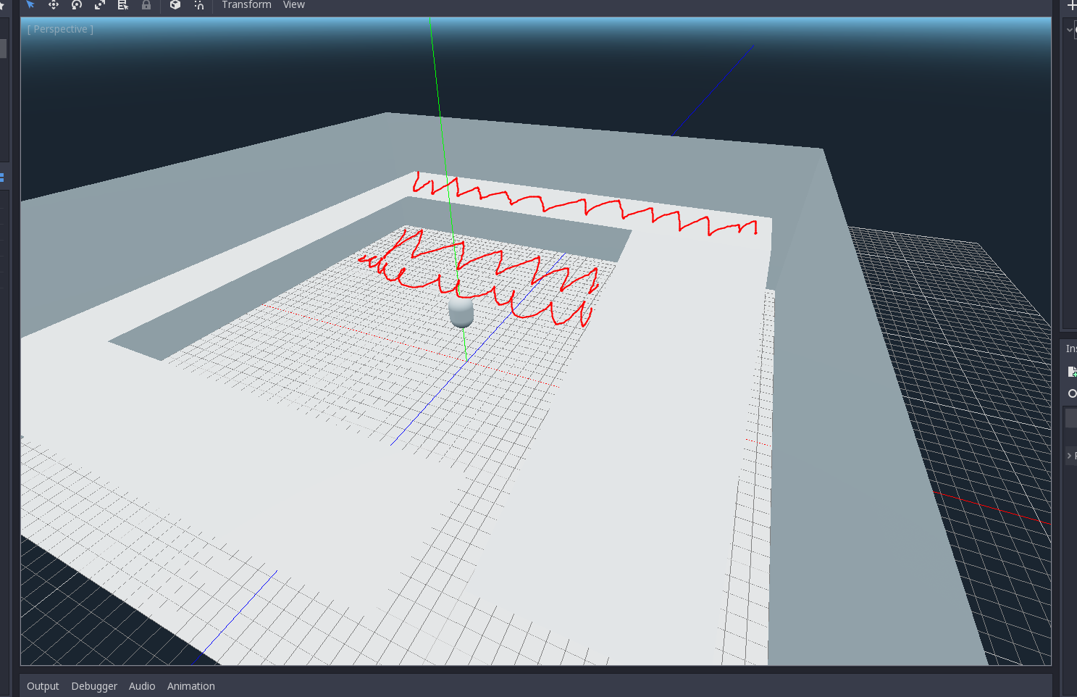Select the Select Mode arrow tool

coord(30,5)
